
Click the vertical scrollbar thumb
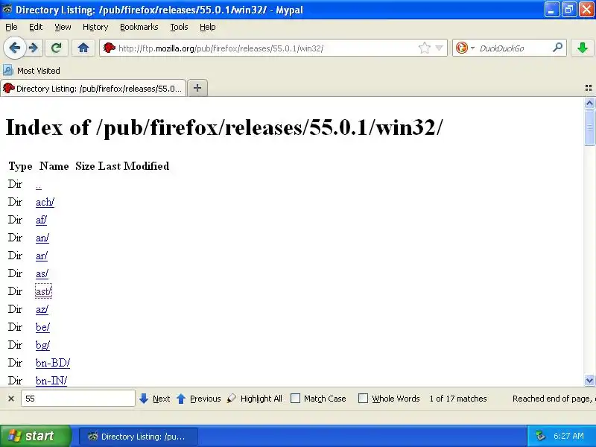coord(589,127)
